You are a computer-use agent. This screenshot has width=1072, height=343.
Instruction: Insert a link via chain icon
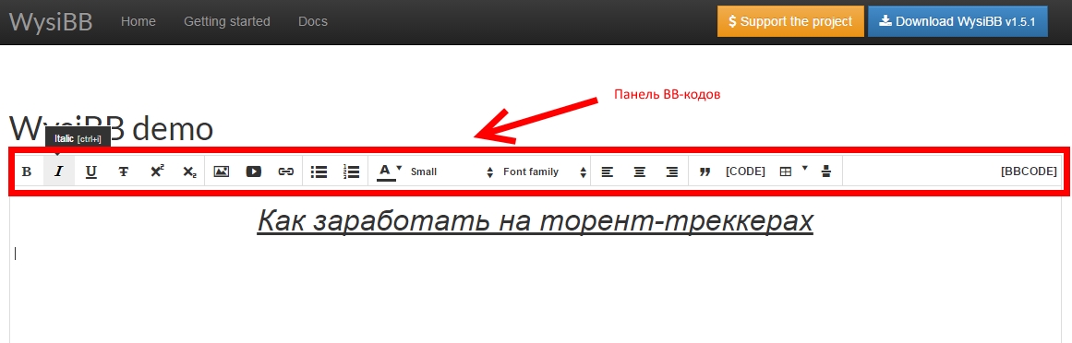click(x=286, y=171)
